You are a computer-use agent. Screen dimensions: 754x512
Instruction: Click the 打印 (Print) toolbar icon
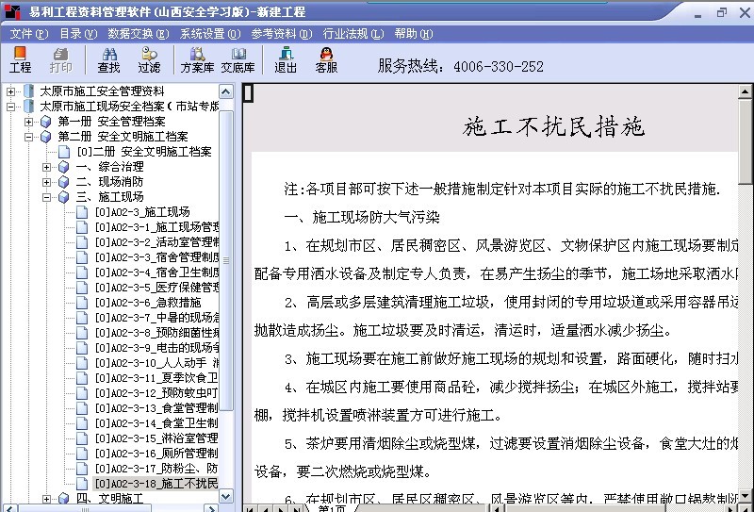(x=60, y=60)
